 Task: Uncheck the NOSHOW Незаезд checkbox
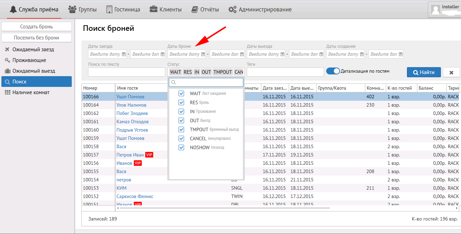coord(181,147)
